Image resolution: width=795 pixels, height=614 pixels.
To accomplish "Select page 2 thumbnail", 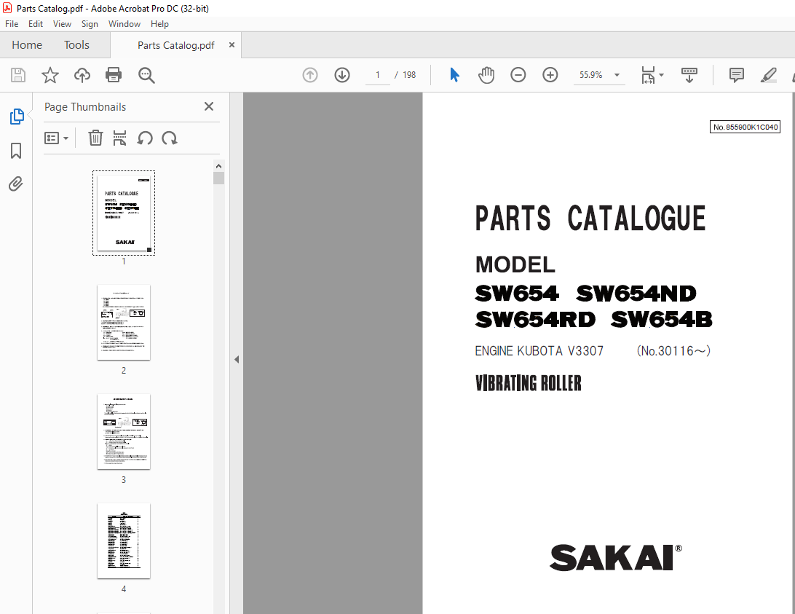I will [x=124, y=322].
